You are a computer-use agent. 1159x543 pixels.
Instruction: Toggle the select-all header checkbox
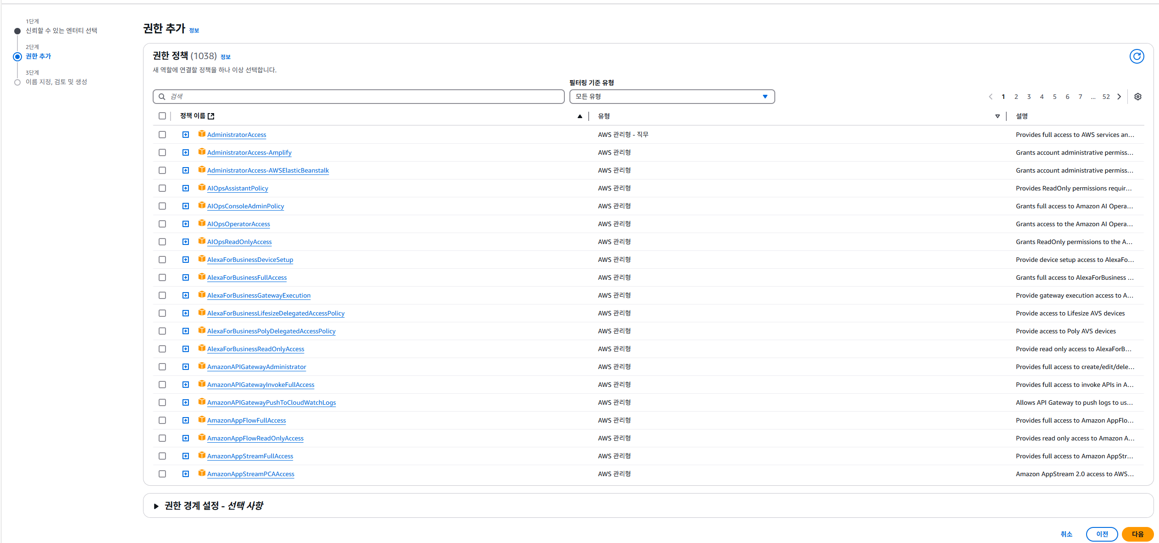(162, 116)
